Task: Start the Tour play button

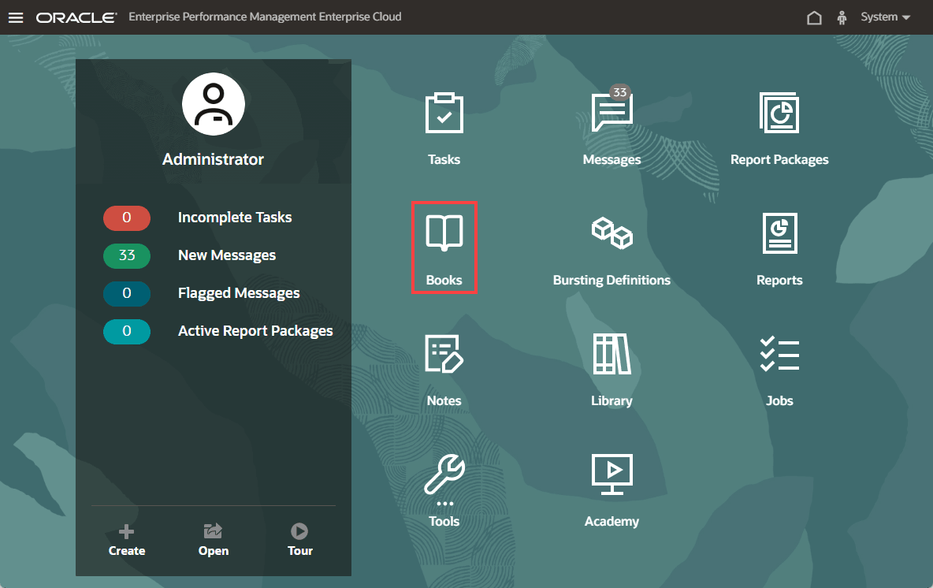Action: 300,541
